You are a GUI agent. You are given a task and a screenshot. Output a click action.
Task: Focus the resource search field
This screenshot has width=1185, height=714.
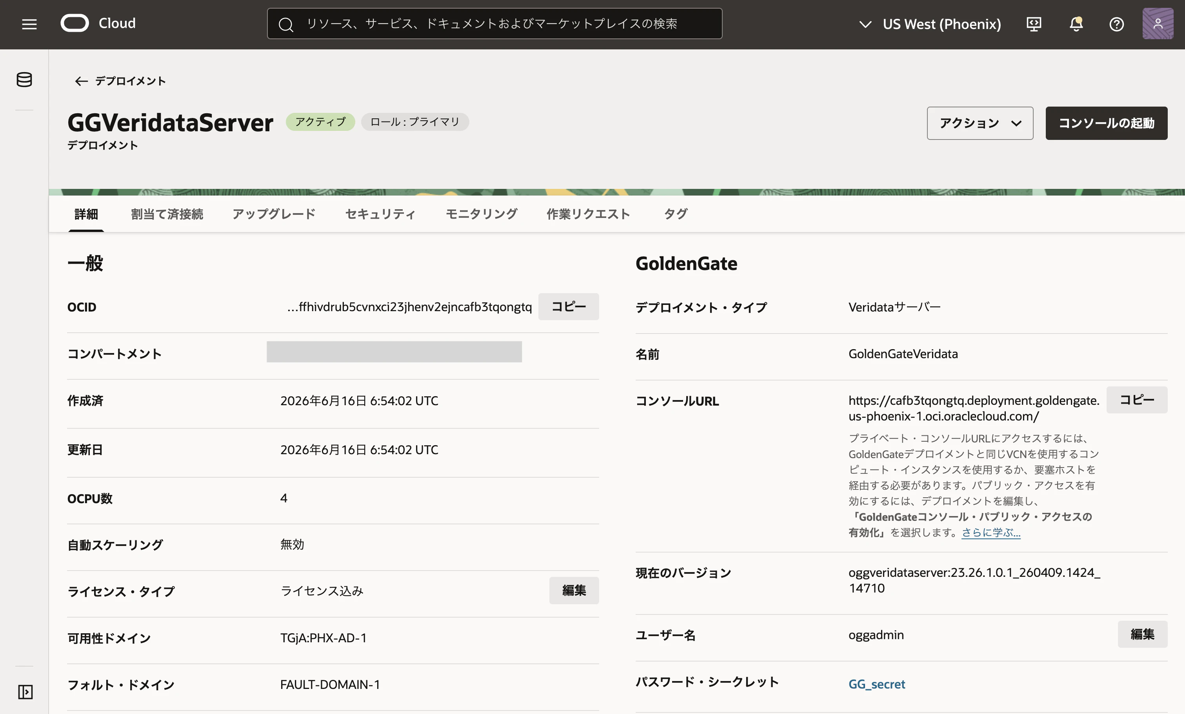pyautogui.click(x=494, y=24)
